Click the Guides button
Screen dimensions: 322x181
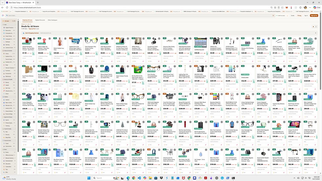click(293, 16)
